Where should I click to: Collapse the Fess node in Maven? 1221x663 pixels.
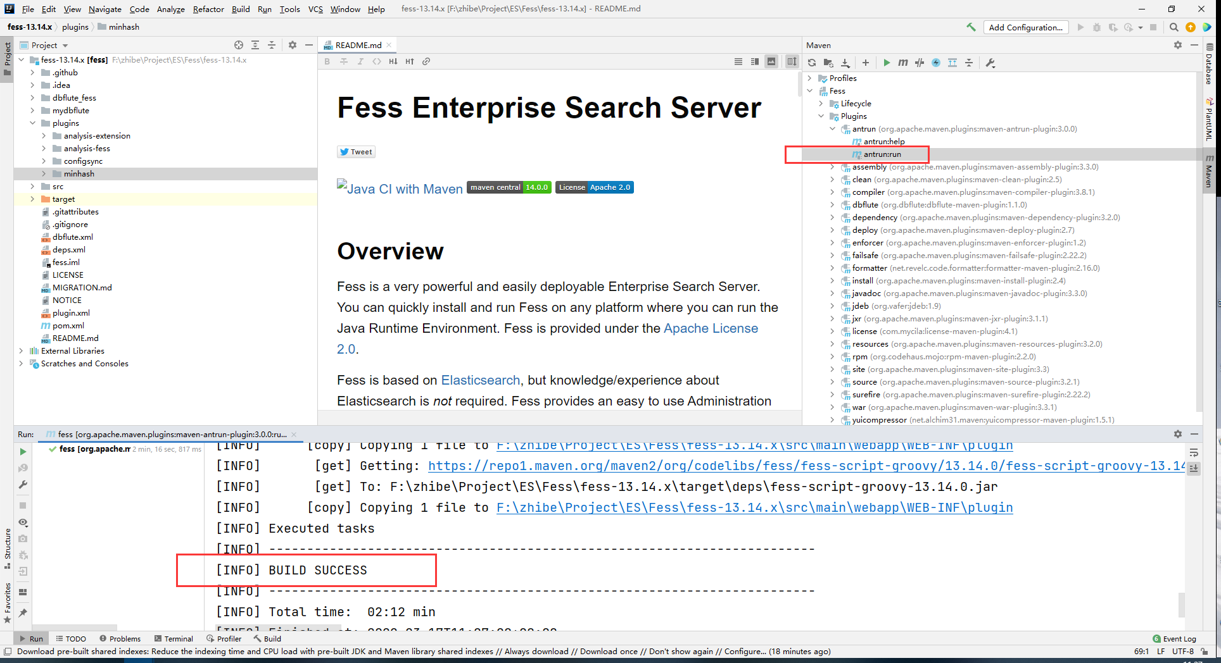810,91
